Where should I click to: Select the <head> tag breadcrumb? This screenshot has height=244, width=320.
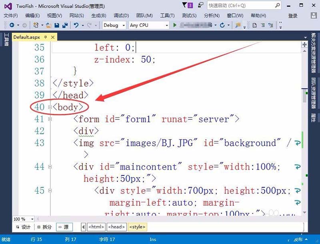click(x=116, y=227)
